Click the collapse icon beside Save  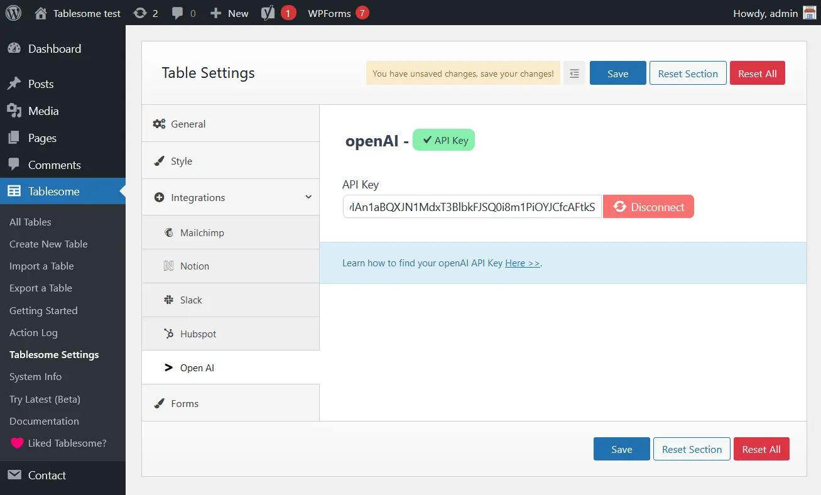pyautogui.click(x=574, y=73)
